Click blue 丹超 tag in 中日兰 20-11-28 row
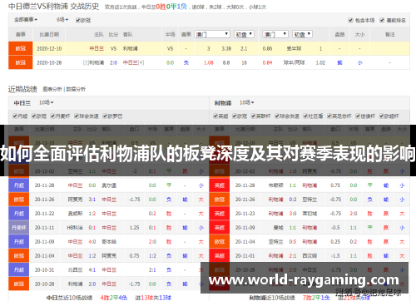416x301 pixels. pyautogui.click(x=19, y=185)
